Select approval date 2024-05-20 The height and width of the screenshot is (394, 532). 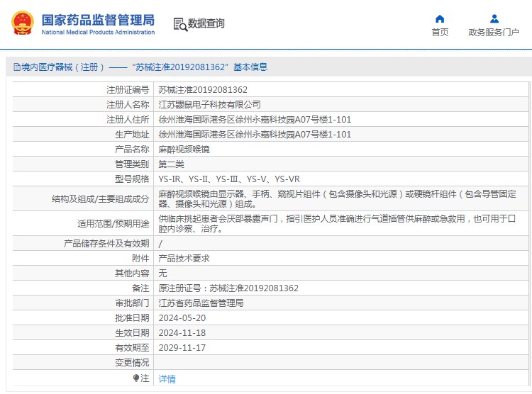pyautogui.click(x=182, y=318)
